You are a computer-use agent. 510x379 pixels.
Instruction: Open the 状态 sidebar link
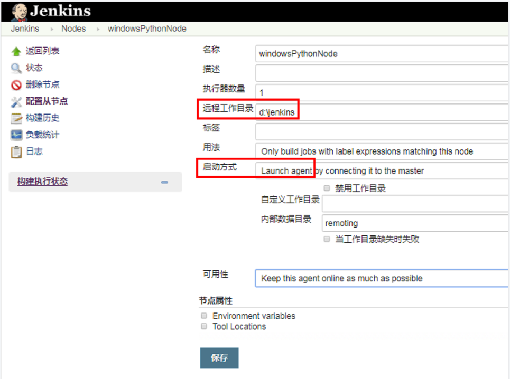(x=34, y=68)
